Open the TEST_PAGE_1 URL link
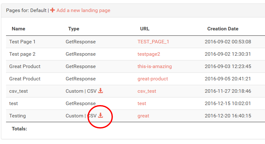The image size is (265, 144). point(153,42)
